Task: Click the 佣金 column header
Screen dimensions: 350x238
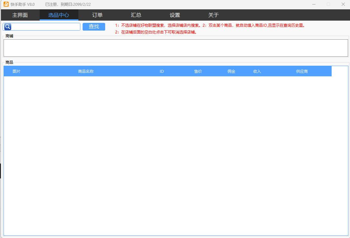Action: pos(231,71)
